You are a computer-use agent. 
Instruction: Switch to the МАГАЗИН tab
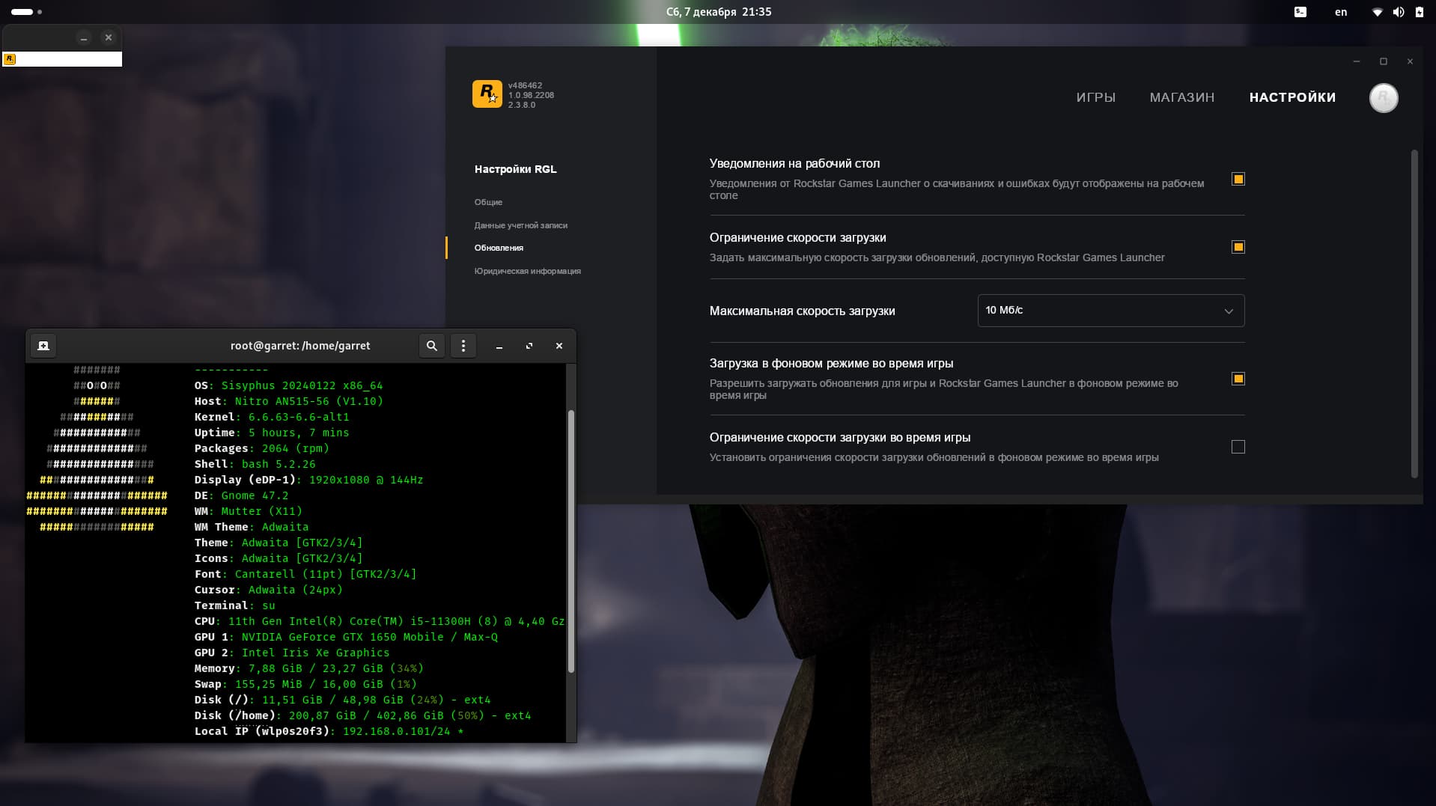(1181, 97)
